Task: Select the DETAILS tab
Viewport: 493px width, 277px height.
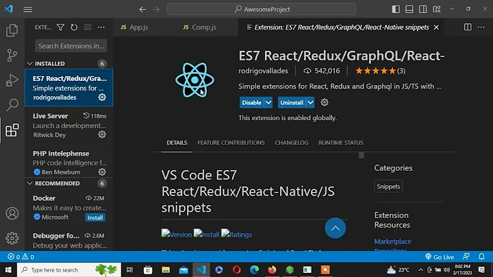Action: coord(177,143)
